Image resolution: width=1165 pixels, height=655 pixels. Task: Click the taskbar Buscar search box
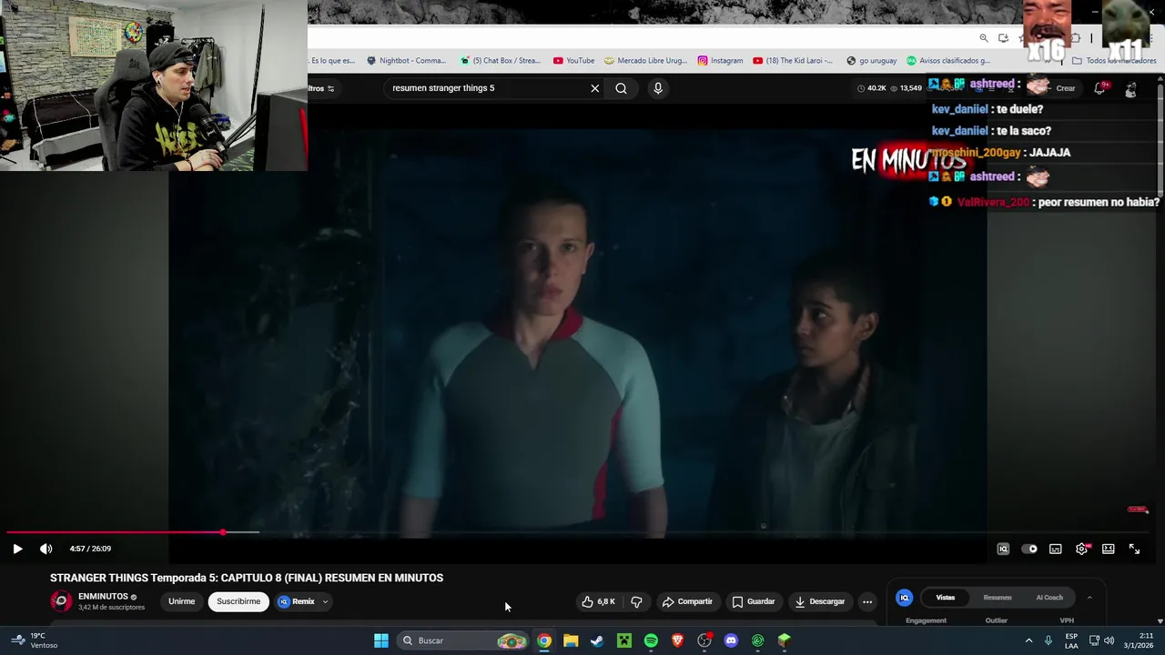464,640
